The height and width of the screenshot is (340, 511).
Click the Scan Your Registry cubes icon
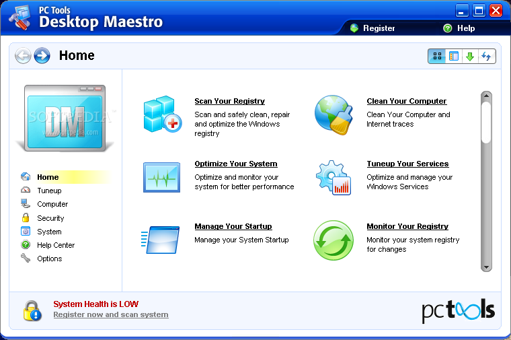tap(163, 114)
